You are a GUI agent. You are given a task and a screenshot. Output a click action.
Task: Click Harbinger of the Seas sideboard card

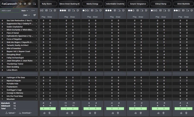point(16,78)
